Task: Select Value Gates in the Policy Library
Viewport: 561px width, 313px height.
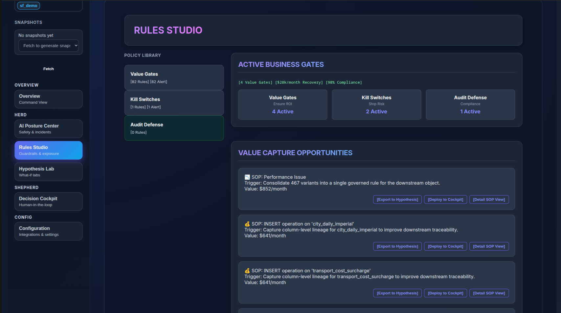Action: click(174, 77)
